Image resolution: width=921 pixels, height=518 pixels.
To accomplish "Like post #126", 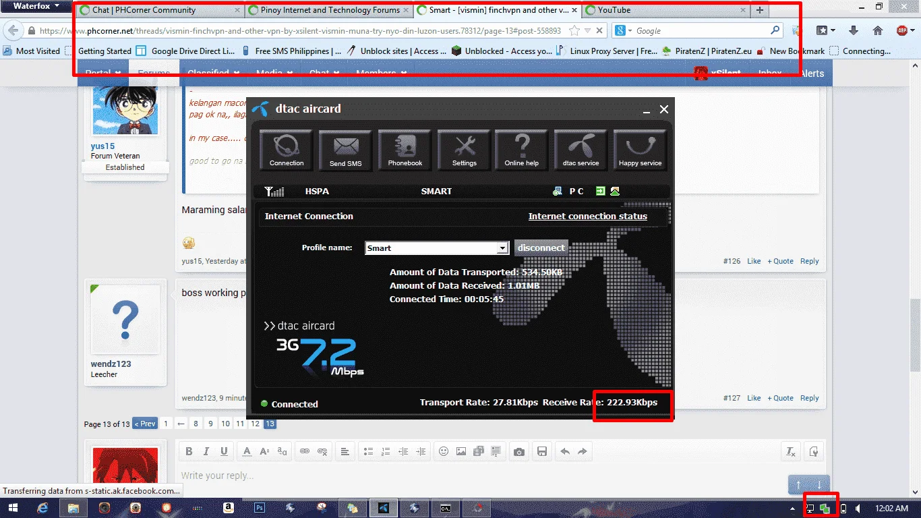I will [754, 261].
